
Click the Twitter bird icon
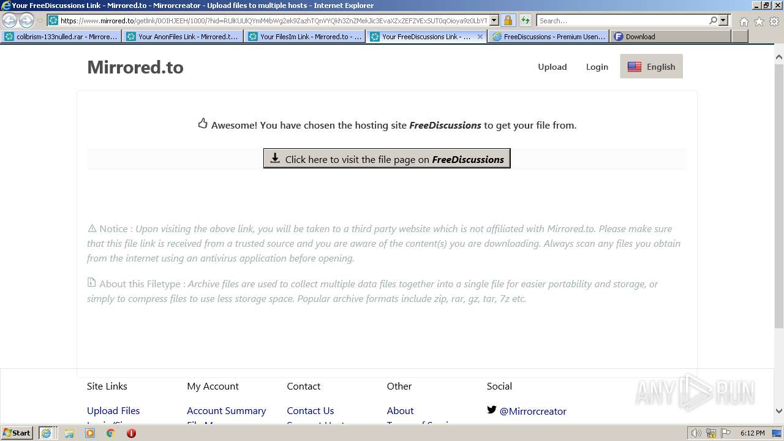point(491,410)
